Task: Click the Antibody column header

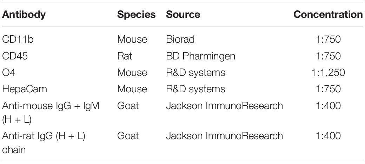Action: coord(24,15)
